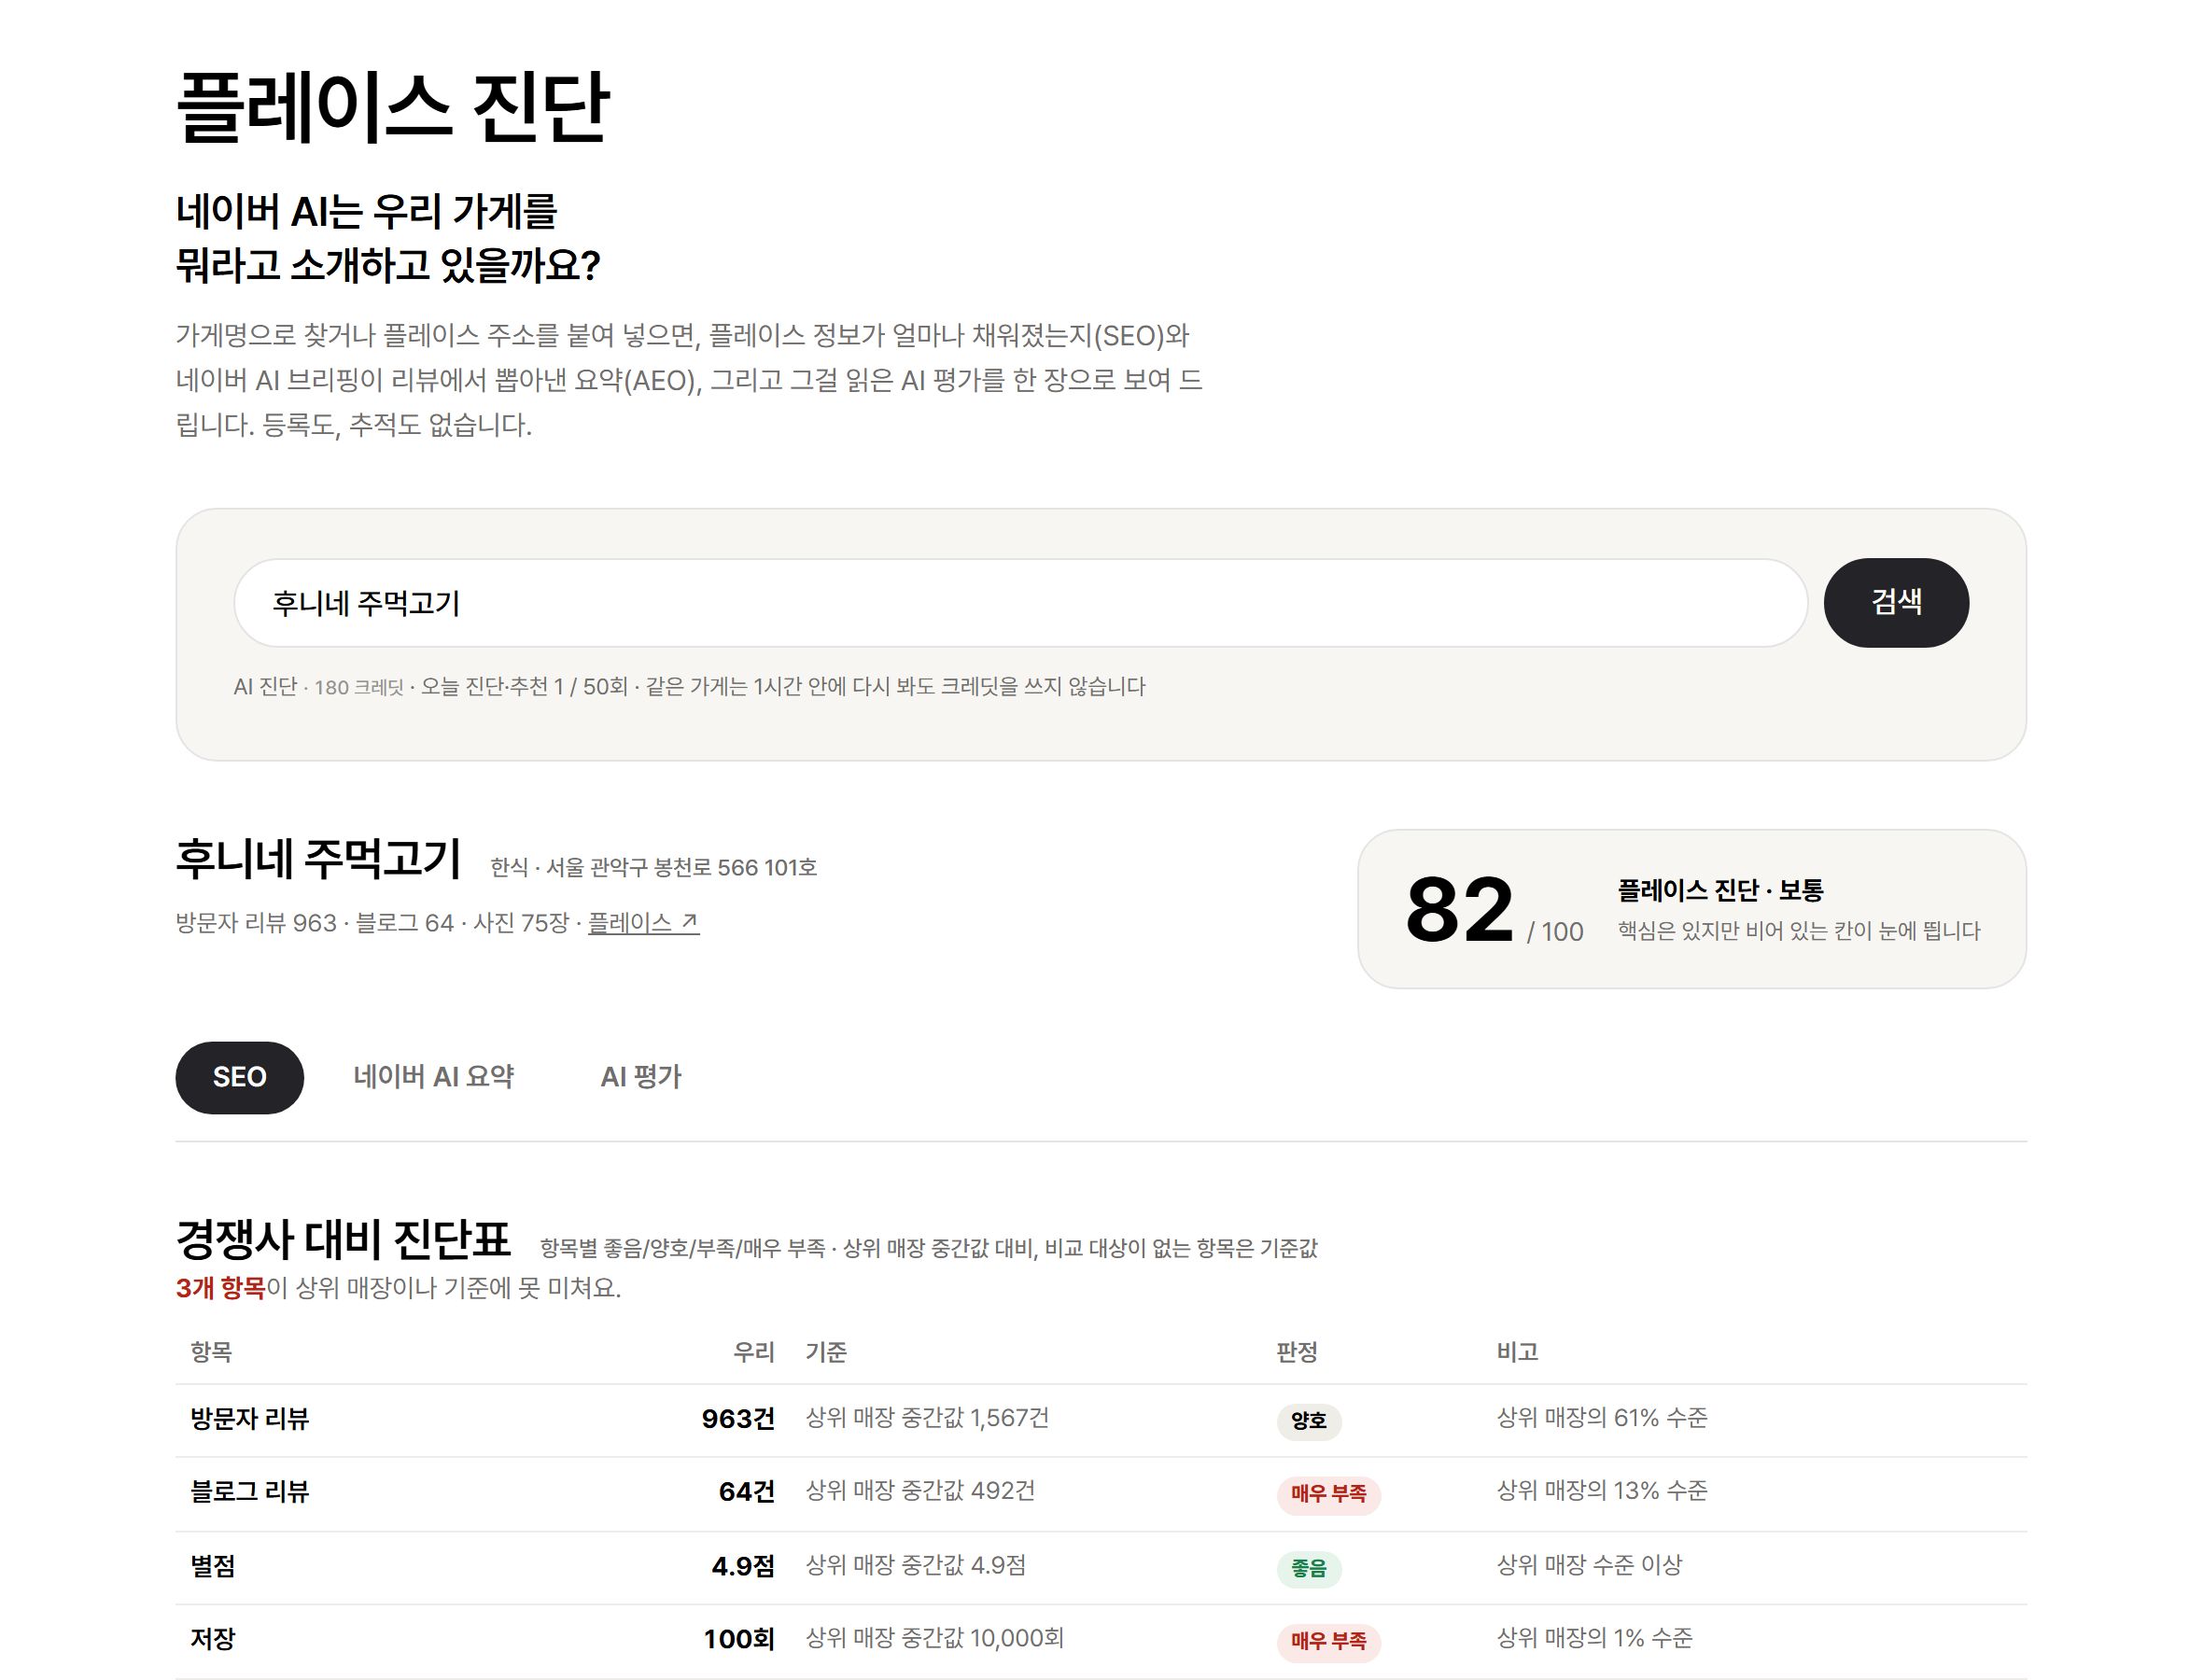This screenshot has height=1680, width=2203.
Task: Click the 검색 search button
Action: click(1895, 602)
